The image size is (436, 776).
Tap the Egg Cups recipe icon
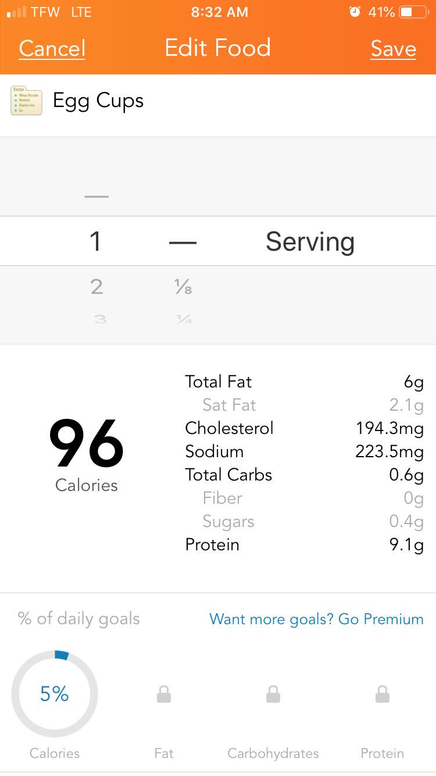pyautogui.click(x=26, y=100)
